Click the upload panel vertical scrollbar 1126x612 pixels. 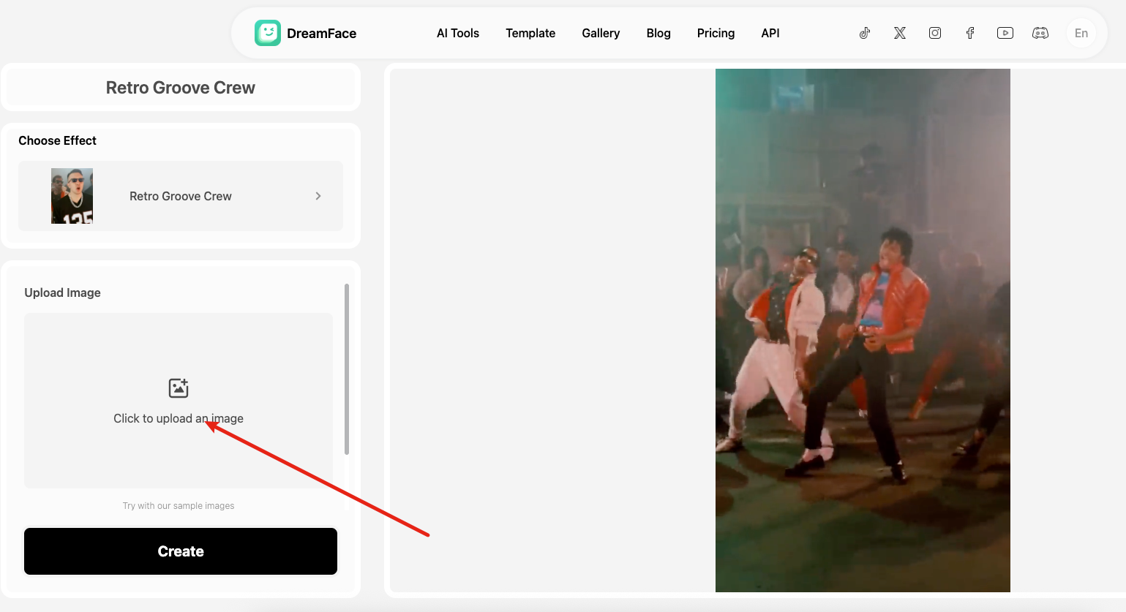(x=347, y=369)
